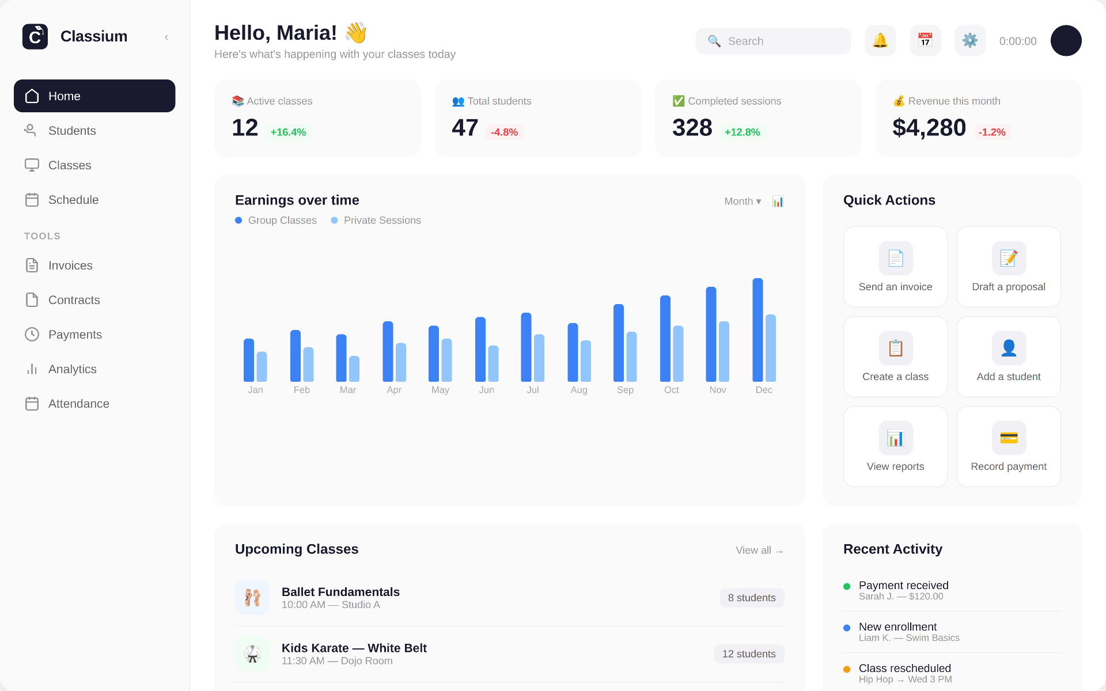
Task: Switch chart type via chart icon
Action: (x=778, y=201)
